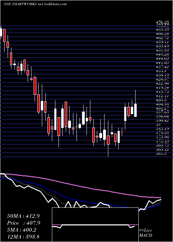
Task: Select the Price : 407.9 readout
Action: click(x=24, y=223)
